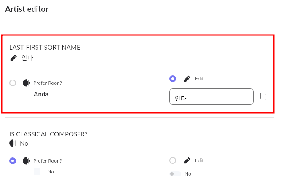Screen dimensions: 281x184
Task: Click the Roon logo under IS CLASSICAL COMPOSER? heading
Action: point(13,143)
